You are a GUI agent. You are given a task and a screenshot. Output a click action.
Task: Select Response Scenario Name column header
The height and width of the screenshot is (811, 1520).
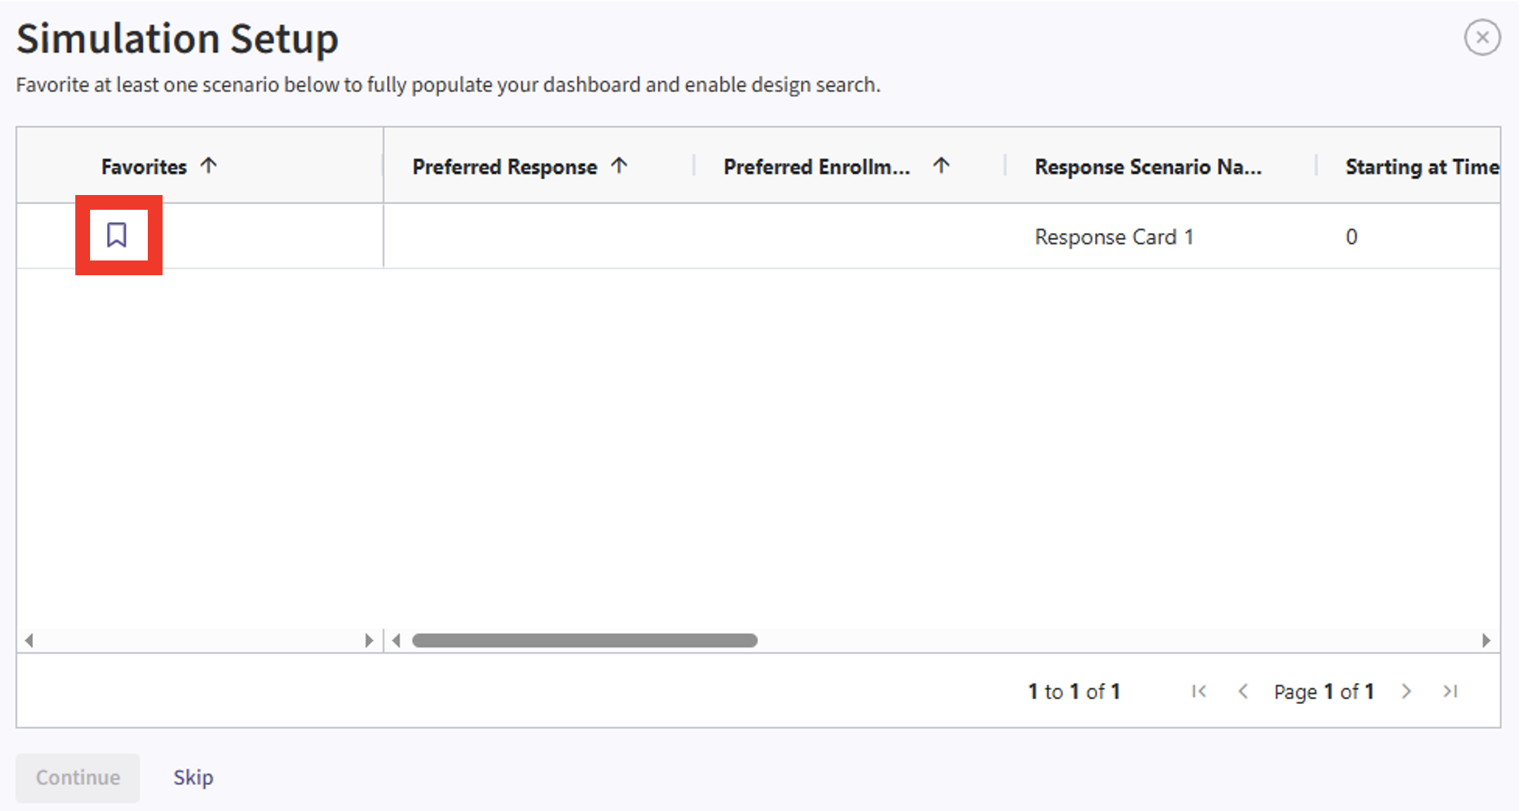coord(1147,167)
